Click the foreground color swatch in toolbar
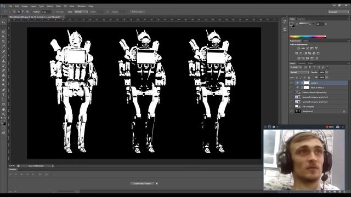 tap(2, 121)
